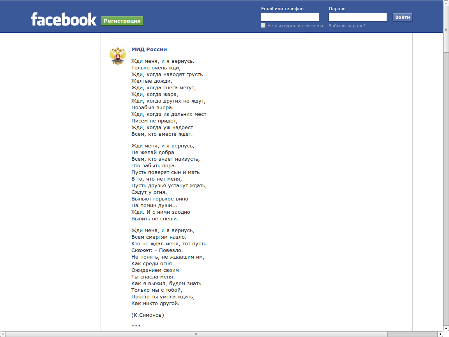Image resolution: width=449 pixels, height=337 pixels.
Task: Open the Забыли пароль? link
Action: tap(347, 26)
